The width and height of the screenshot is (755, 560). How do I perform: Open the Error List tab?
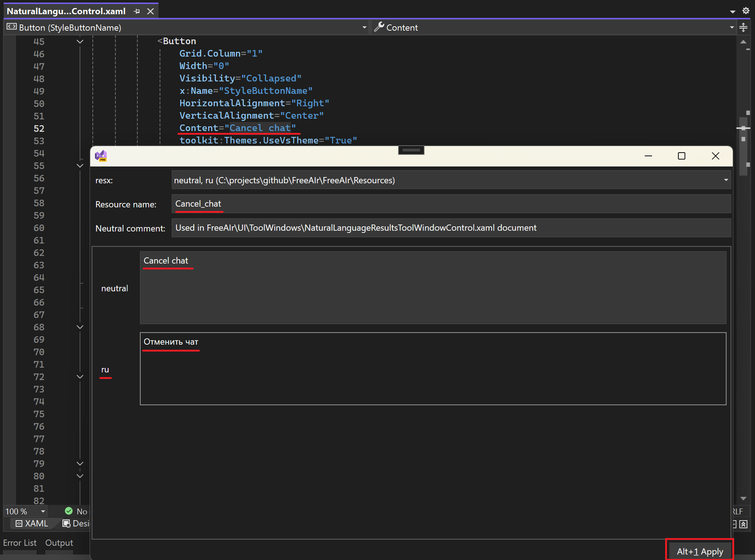[x=20, y=543]
